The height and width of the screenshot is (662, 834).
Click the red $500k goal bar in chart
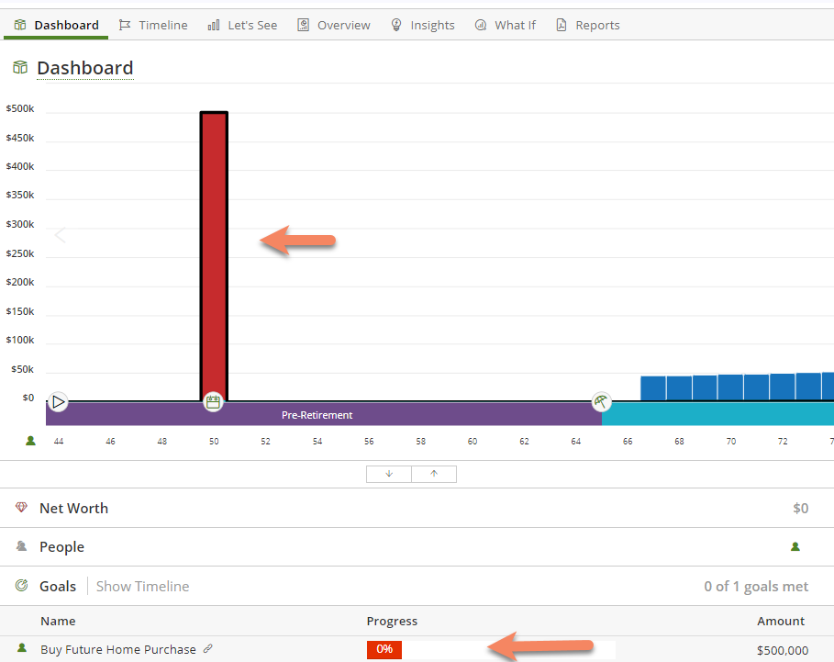(x=214, y=257)
